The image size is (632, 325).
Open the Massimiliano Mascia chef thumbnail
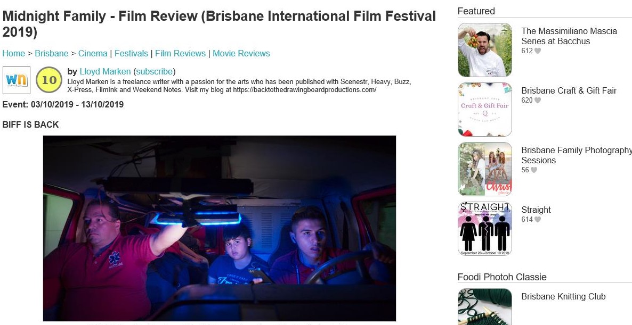click(485, 50)
